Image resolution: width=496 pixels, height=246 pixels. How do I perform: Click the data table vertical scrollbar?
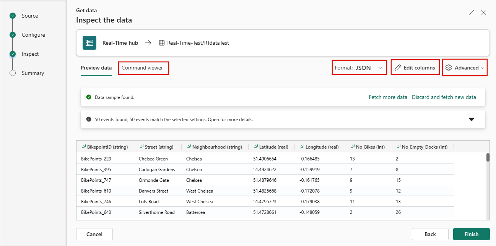pyautogui.click(x=488, y=157)
